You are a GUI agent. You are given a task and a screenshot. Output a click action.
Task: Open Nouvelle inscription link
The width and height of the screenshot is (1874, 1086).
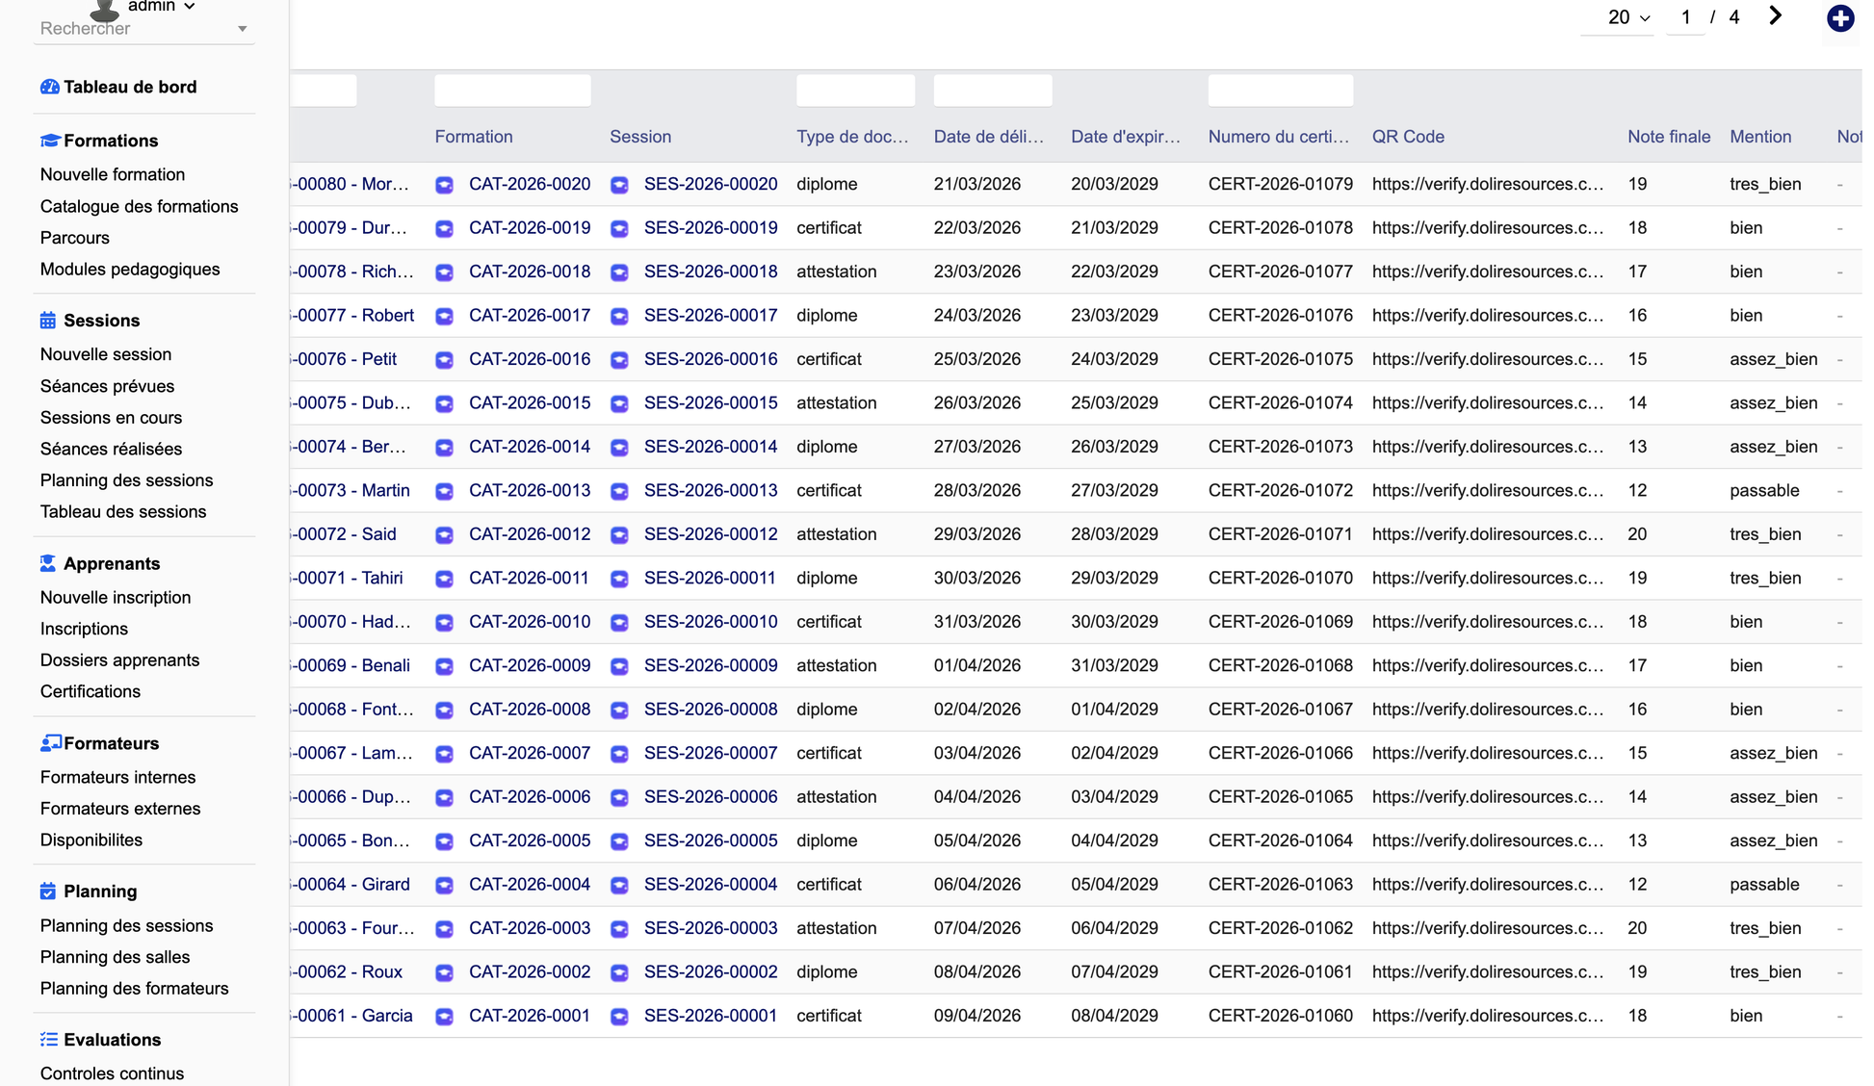(x=116, y=598)
